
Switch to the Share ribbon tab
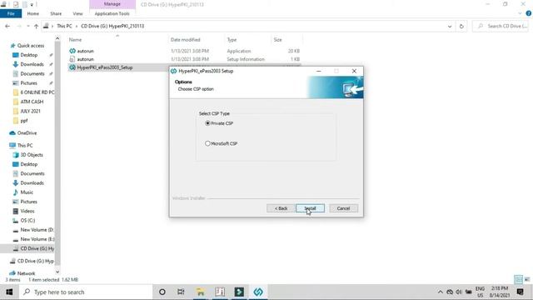click(56, 13)
